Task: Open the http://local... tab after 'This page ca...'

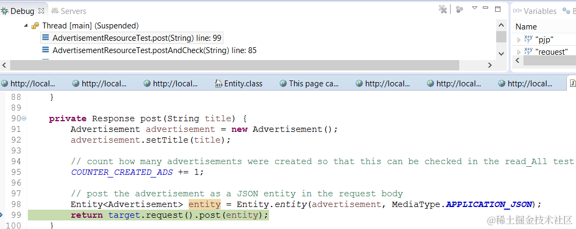Action: click(383, 84)
